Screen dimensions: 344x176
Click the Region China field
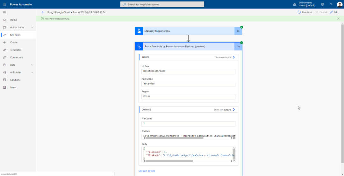pyautogui.click(x=188, y=97)
